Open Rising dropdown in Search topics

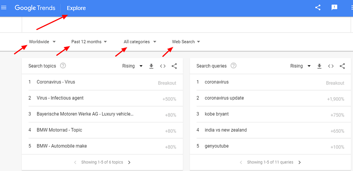click(132, 66)
